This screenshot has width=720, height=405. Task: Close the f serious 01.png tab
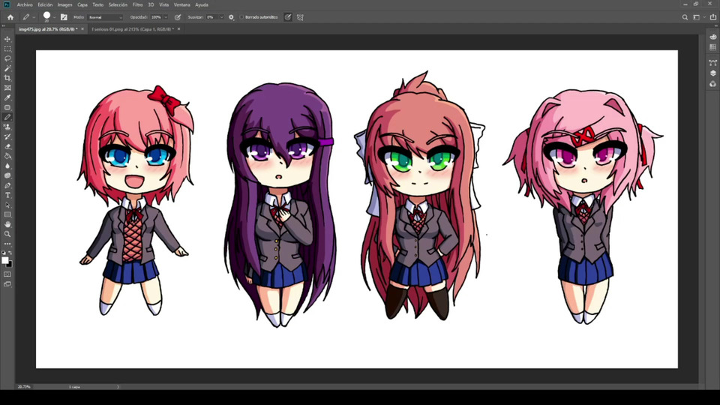pos(179,29)
